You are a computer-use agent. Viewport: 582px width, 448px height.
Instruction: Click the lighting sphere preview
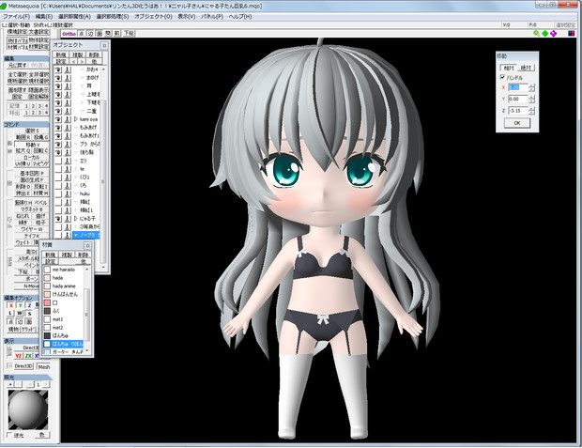click(x=28, y=409)
